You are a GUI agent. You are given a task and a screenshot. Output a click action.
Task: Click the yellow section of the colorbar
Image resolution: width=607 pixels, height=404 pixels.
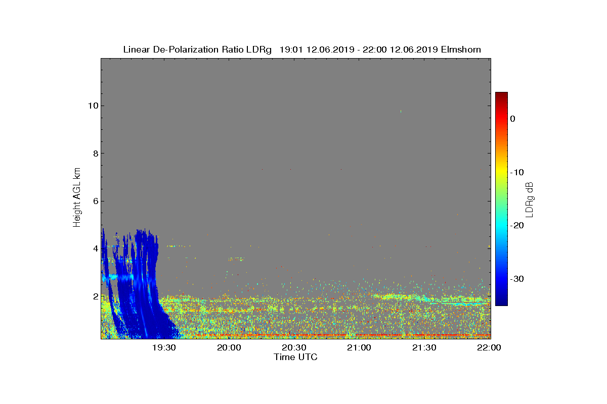click(x=501, y=172)
